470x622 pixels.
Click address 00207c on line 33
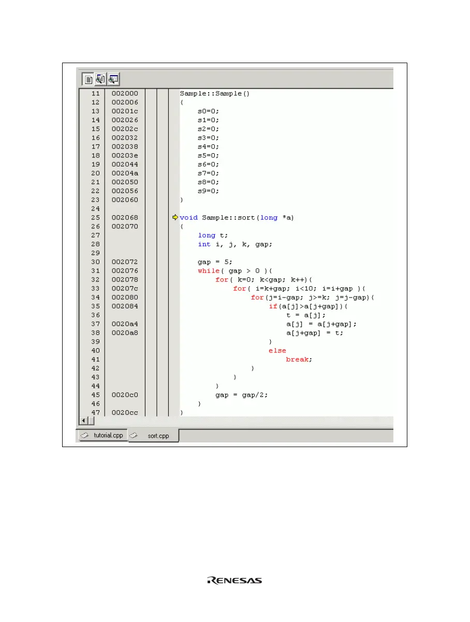coord(125,288)
